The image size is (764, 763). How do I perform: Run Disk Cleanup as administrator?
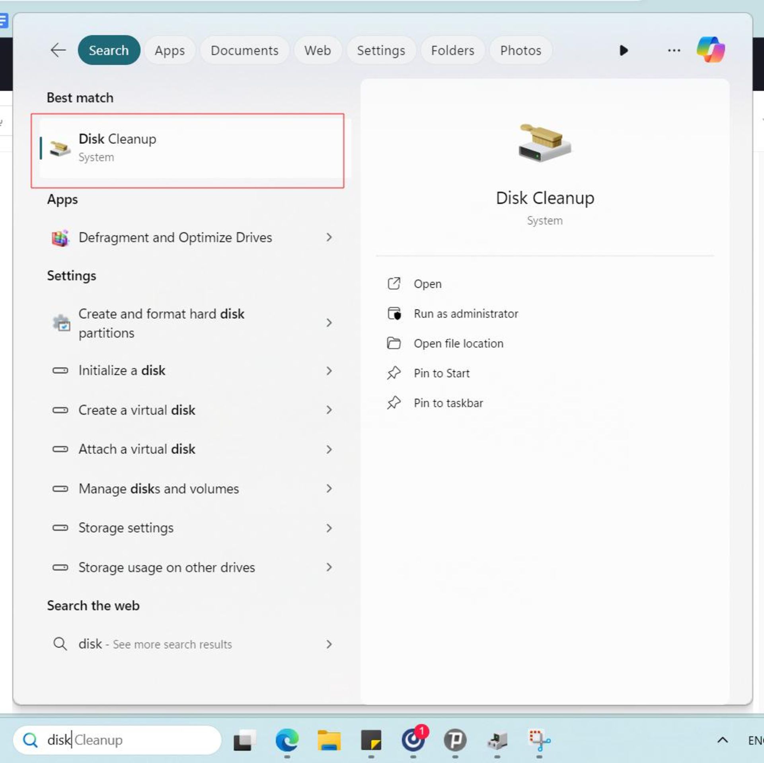[x=466, y=314]
